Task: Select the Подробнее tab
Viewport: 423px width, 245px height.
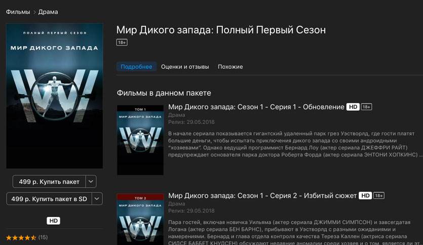Action: (136, 67)
